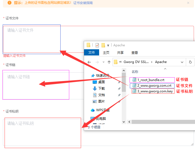Image resolution: width=195 pixels, height=154 pixels.
Task: Click the Explorer back arrow
Action: point(89,62)
